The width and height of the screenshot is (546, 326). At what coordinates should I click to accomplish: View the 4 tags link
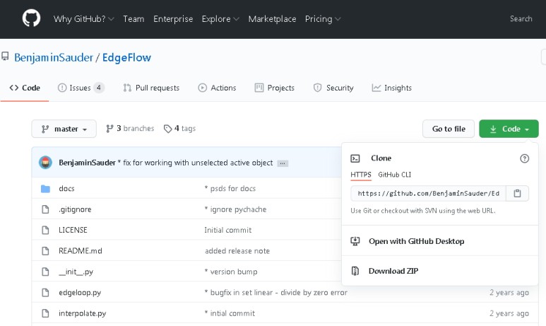click(x=179, y=129)
